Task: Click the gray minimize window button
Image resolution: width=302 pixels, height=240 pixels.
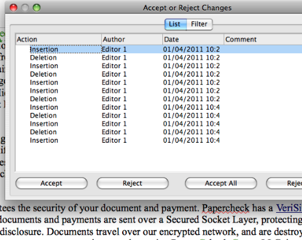Action: pyautogui.click(x=25, y=8)
